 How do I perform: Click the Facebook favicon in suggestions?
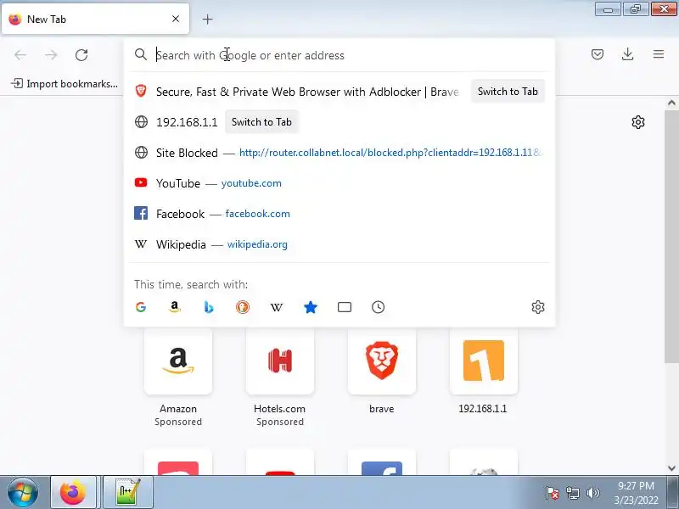click(141, 213)
